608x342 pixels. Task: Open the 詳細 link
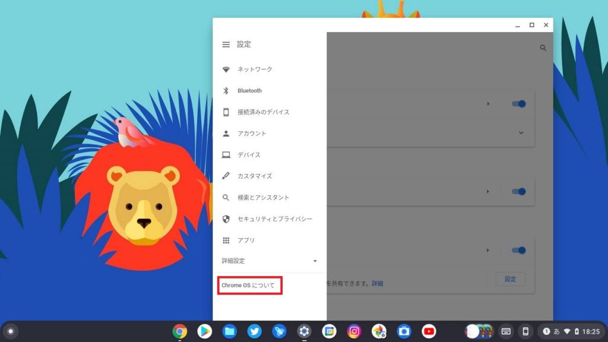(x=377, y=284)
